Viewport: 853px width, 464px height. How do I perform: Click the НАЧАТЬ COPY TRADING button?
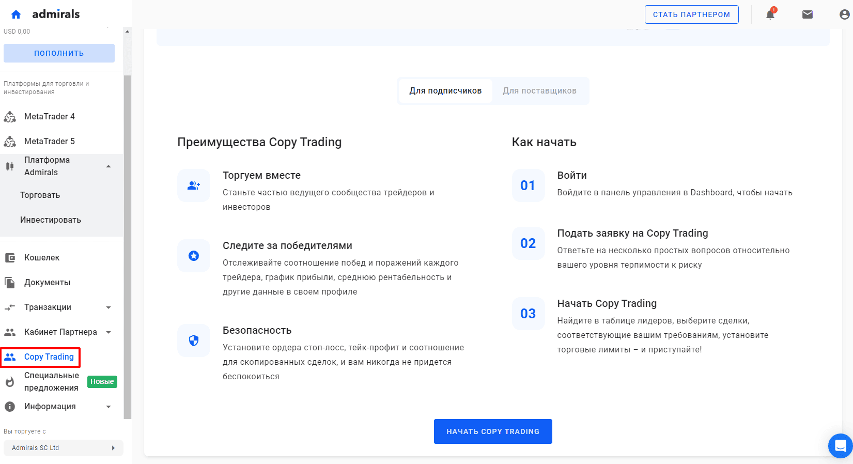pos(493,431)
